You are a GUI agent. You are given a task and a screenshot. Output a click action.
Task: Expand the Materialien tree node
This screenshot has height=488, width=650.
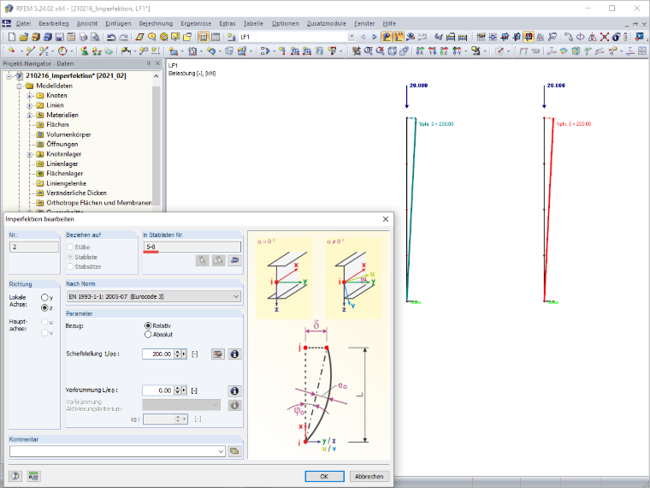tap(29, 115)
